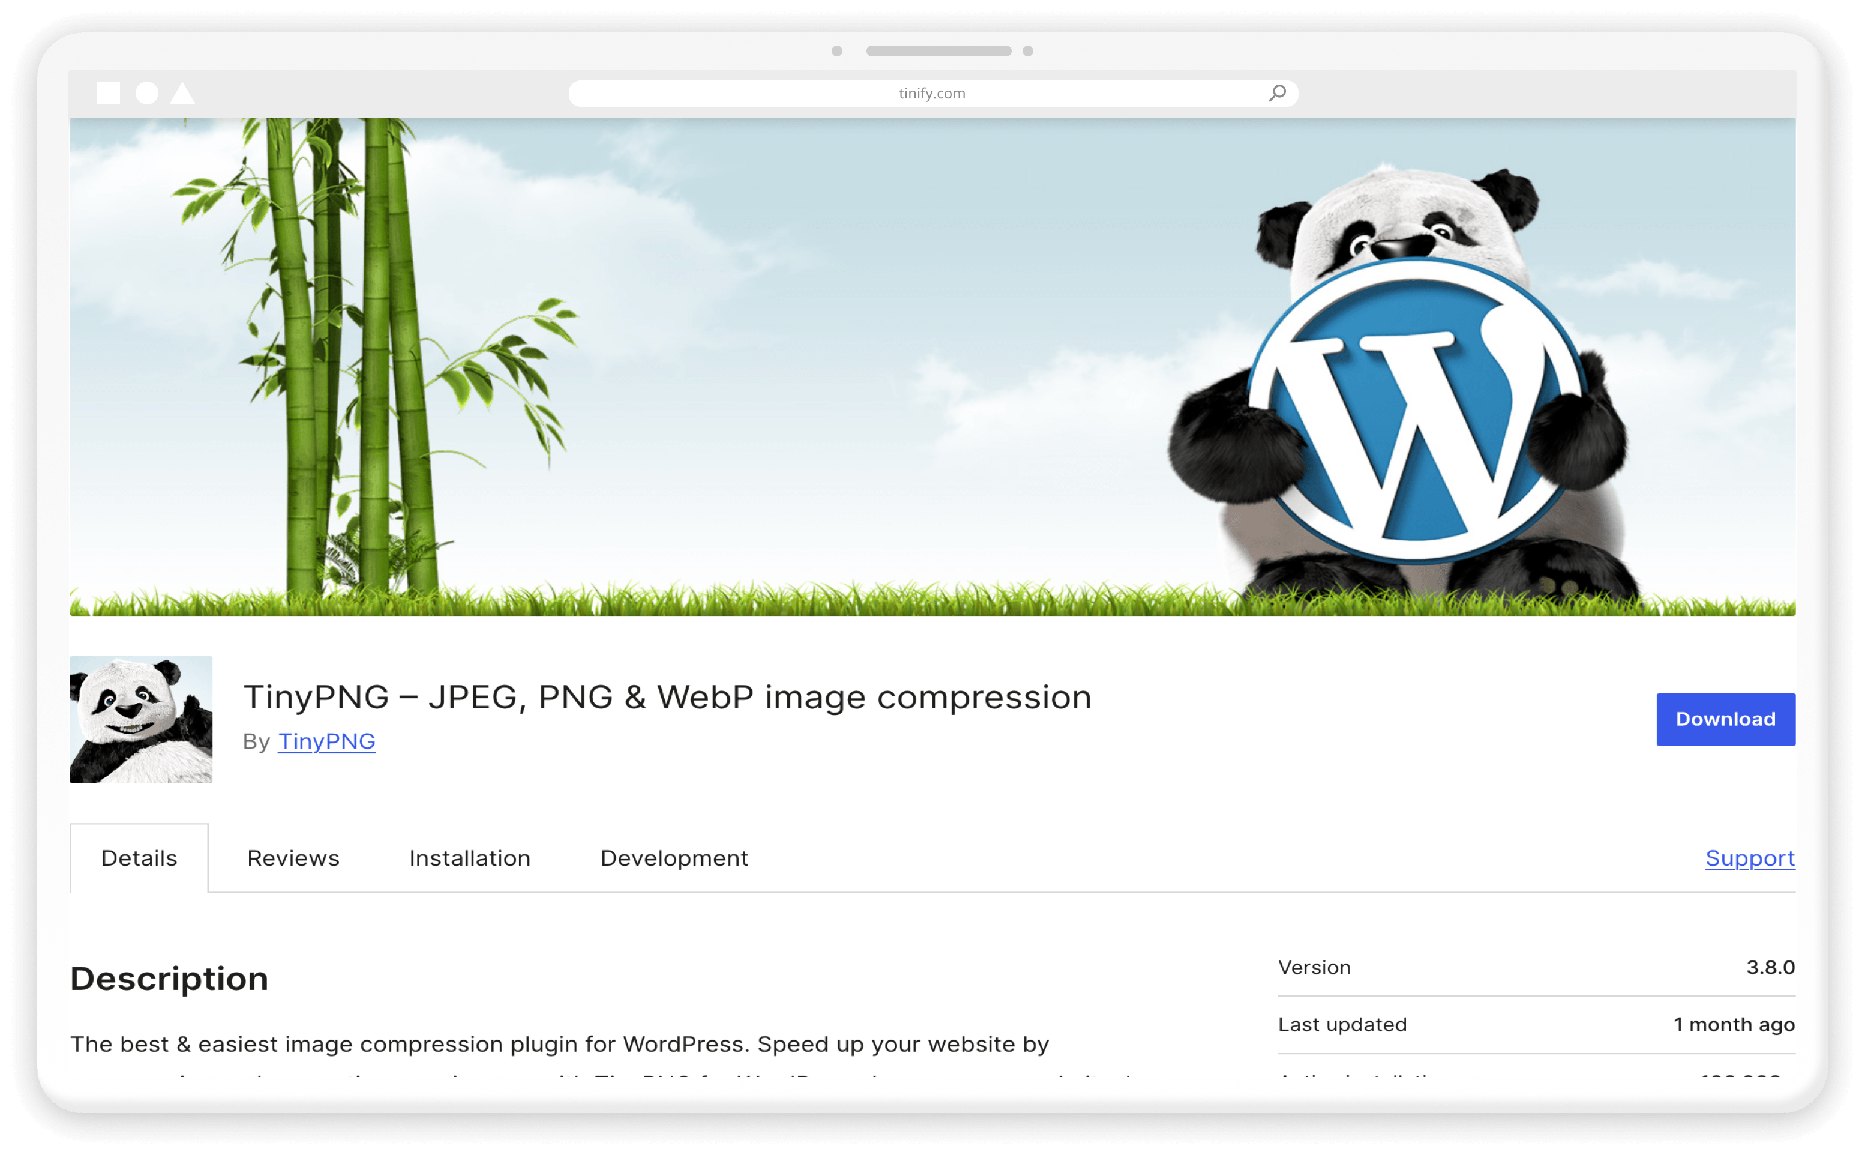This screenshot has height=1155, width=1865.
Task: Click the white square window control
Action: pyautogui.click(x=109, y=93)
